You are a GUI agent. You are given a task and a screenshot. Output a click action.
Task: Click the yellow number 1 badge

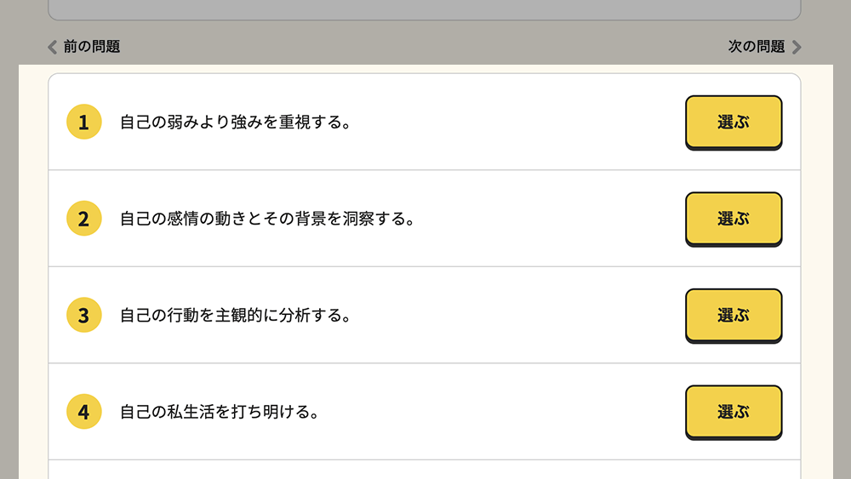83,122
